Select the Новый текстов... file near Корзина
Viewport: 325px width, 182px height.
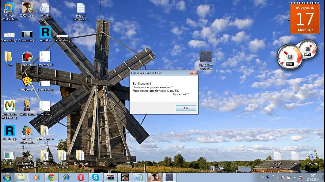click(277, 160)
